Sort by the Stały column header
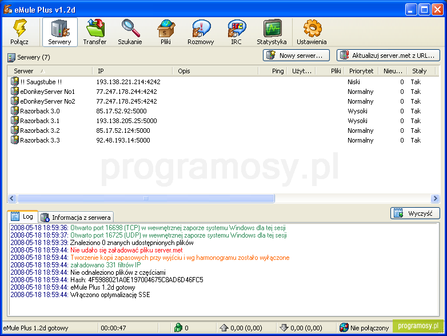This screenshot has width=447, height=336. tap(421, 71)
